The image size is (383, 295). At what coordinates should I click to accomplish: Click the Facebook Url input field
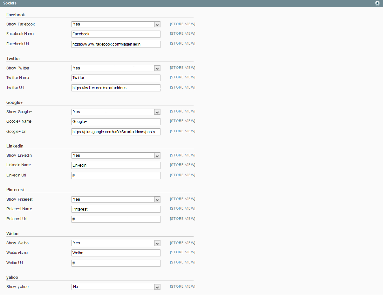116,44
